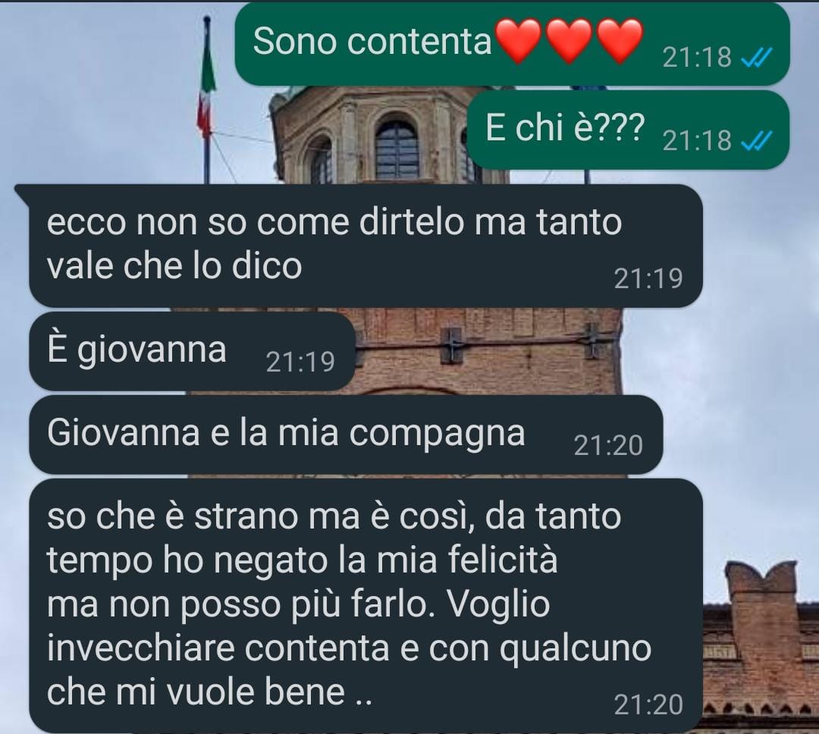The height and width of the screenshot is (734, 819).
Task: Click the 21:18 timestamp on 'Sono contenta'
Action: click(x=697, y=57)
